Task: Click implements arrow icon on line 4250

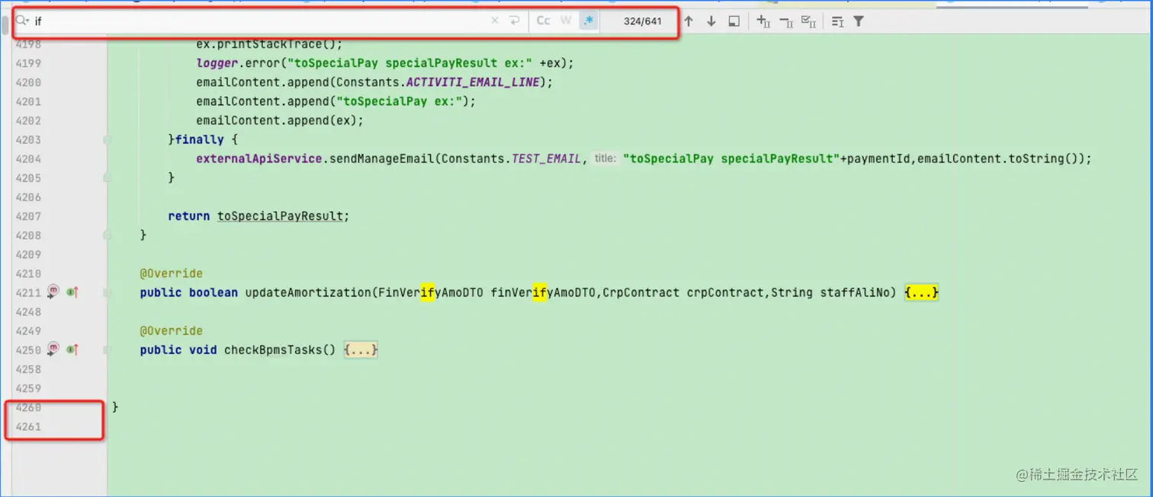Action: click(x=72, y=349)
